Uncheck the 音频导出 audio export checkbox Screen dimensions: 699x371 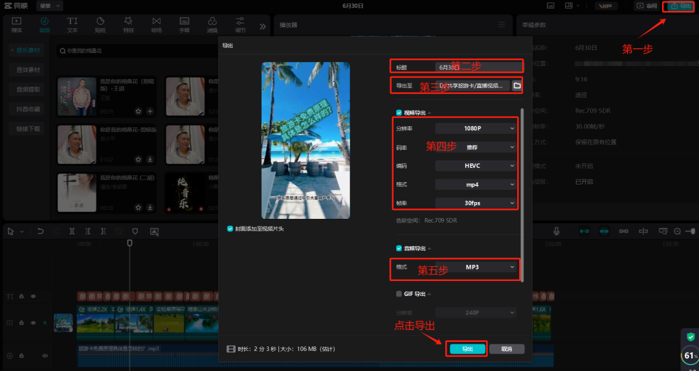399,249
